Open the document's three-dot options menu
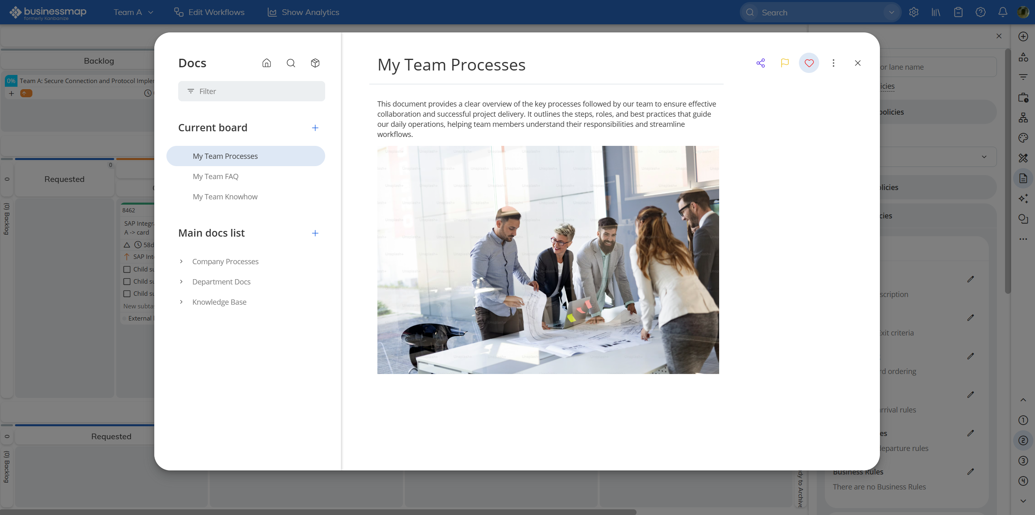This screenshot has width=1035, height=515. click(833, 63)
